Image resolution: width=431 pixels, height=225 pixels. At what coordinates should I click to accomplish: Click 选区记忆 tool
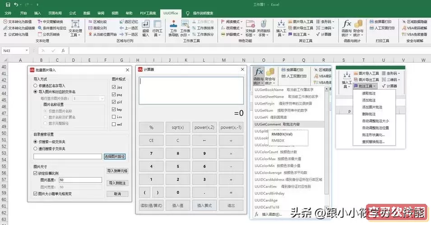coord(129,22)
